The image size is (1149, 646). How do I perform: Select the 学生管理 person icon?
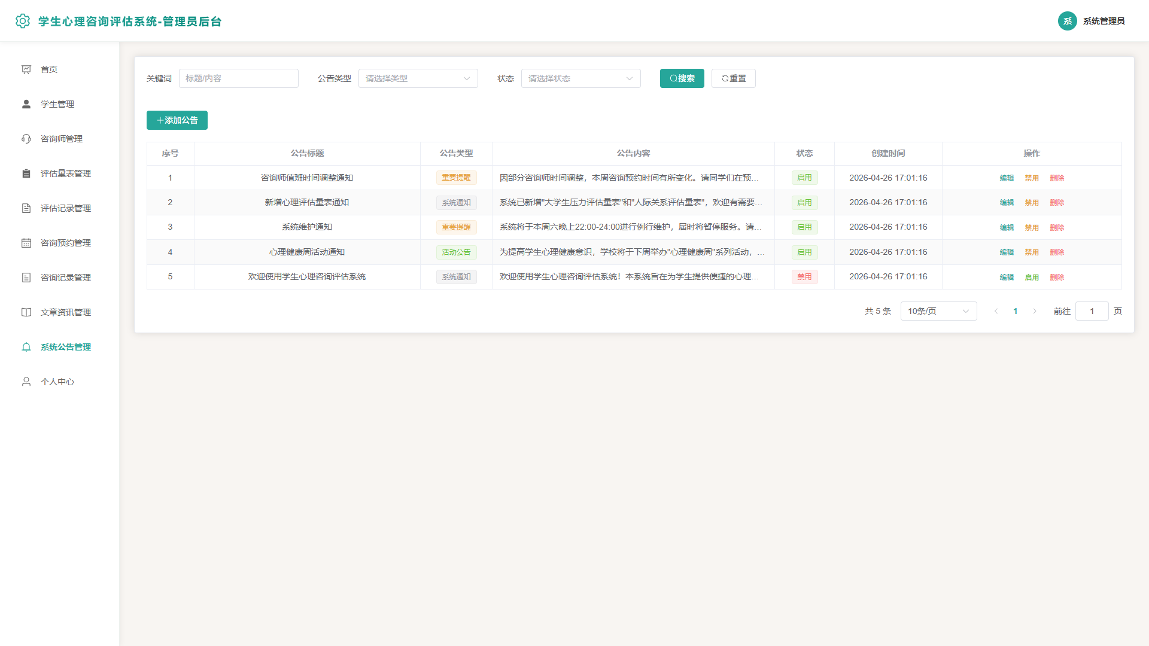click(26, 104)
